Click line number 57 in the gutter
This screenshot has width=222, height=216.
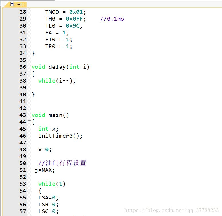pos(23,211)
